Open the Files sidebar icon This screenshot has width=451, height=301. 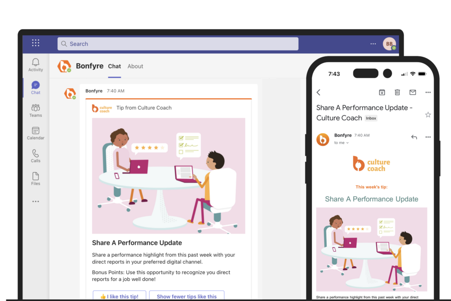click(x=36, y=176)
